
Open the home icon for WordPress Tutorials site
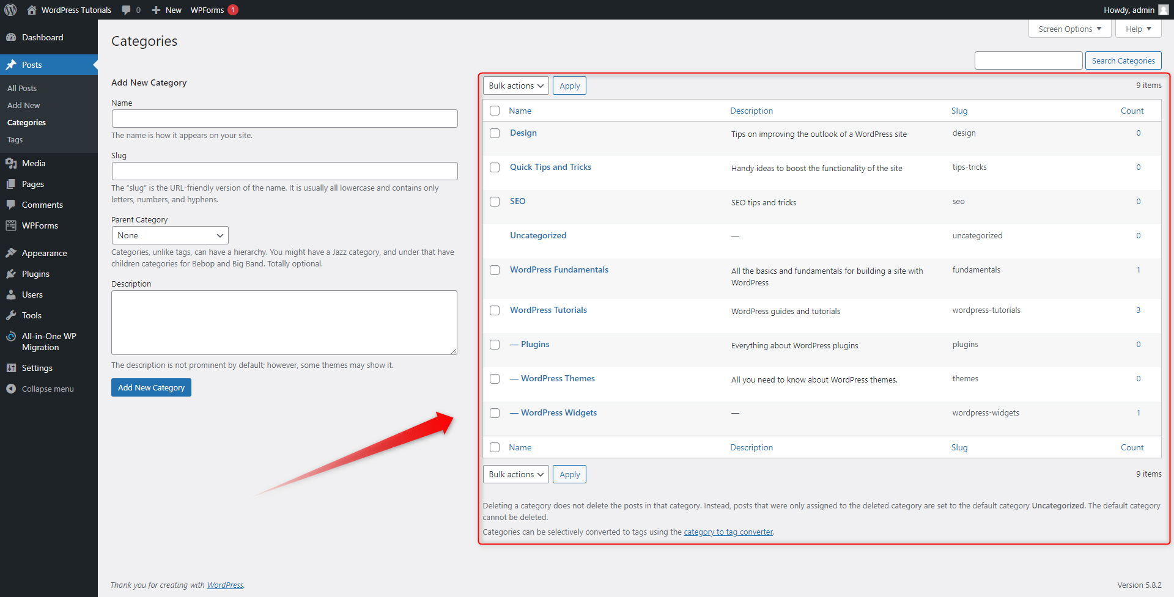[x=32, y=10]
